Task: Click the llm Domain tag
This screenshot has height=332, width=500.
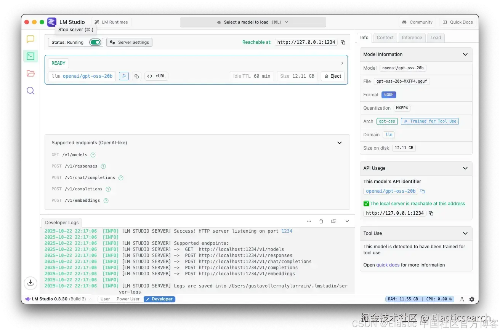Action: (389, 135)
